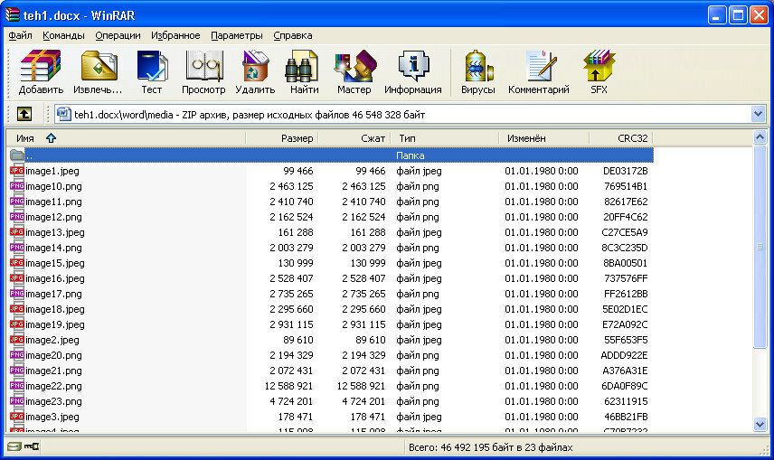Select file image20.png
Viewport: 774px width, 460px height.
click(54, 355)
